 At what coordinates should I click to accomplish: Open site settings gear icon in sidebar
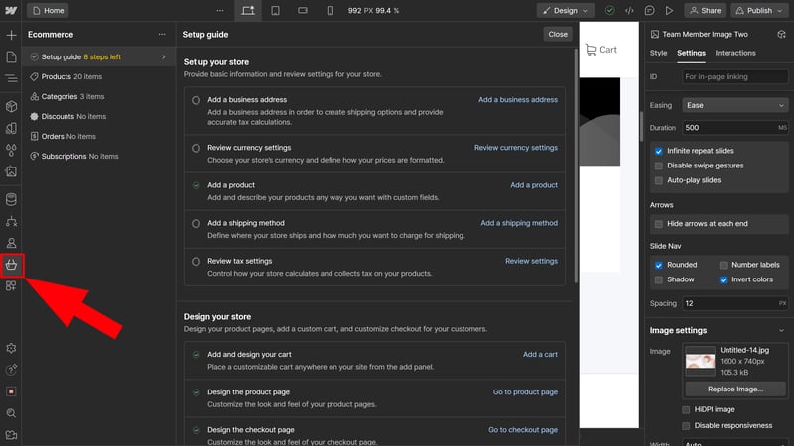tap(11, 348)
